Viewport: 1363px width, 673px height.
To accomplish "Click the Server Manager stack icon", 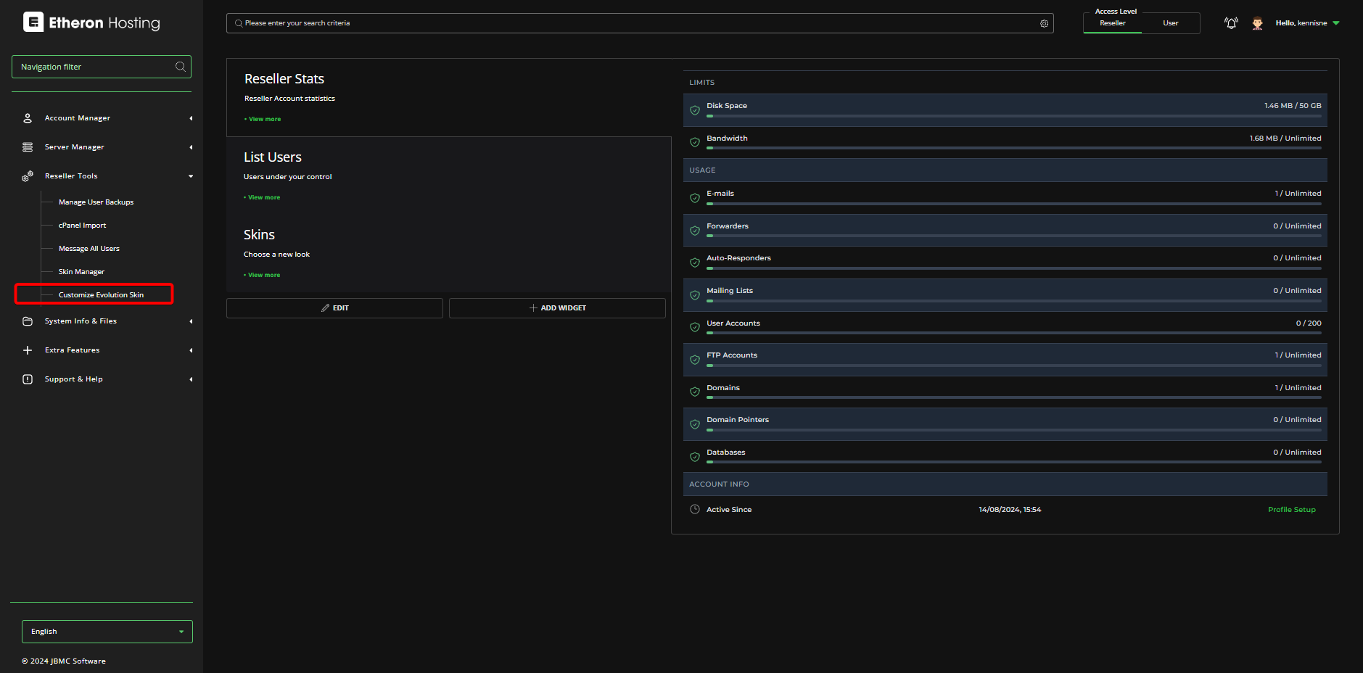I will coord(28,147).
